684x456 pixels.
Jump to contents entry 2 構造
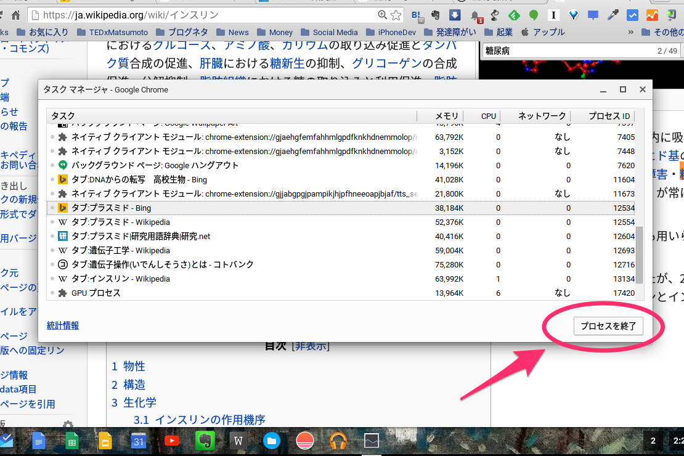click(128, 385)
